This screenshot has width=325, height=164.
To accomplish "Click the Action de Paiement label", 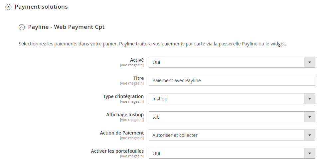I will coord(122,133).
